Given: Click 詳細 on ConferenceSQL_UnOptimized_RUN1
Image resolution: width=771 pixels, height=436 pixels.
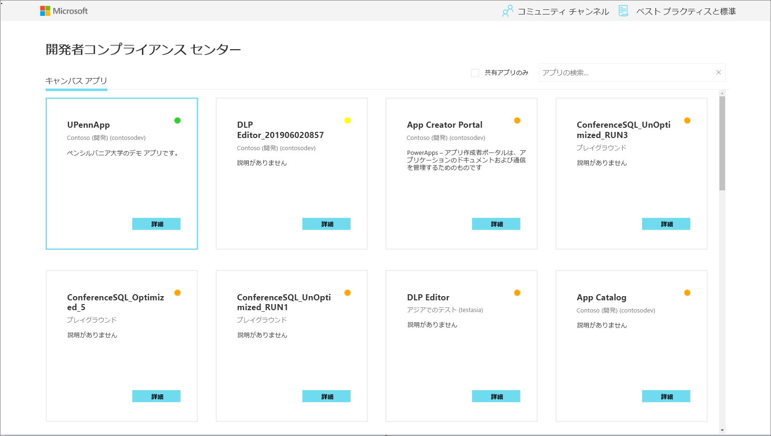Looking at the screenshot, I should (326, 396).
